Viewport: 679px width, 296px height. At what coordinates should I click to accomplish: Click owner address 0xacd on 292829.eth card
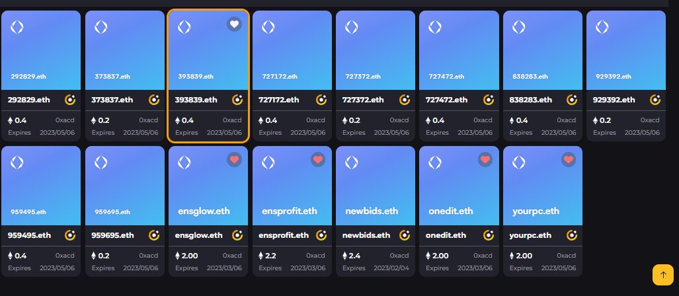pyautogui.click(x=65, y=120)
